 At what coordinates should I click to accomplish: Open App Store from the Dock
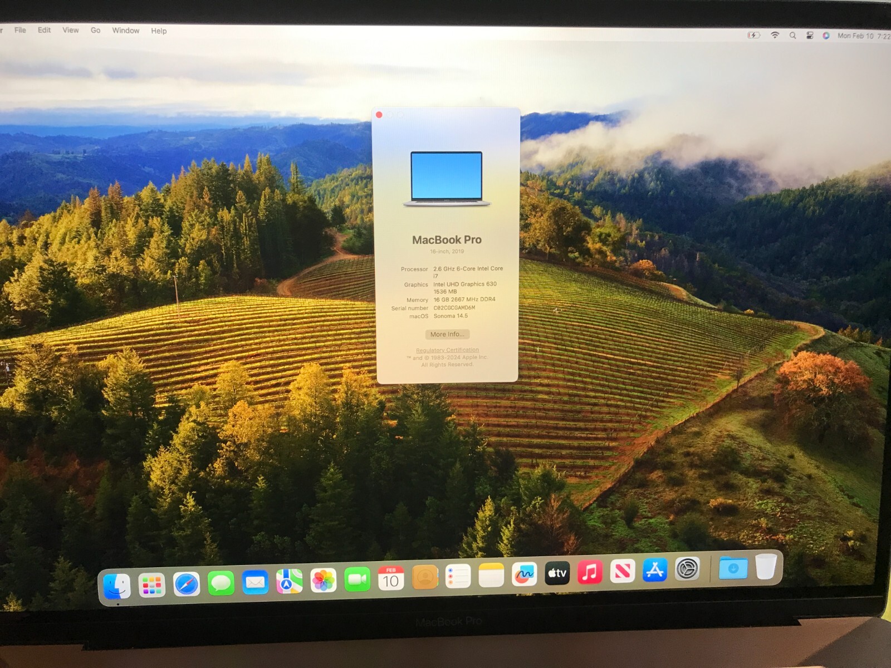[x=655, y=570]
